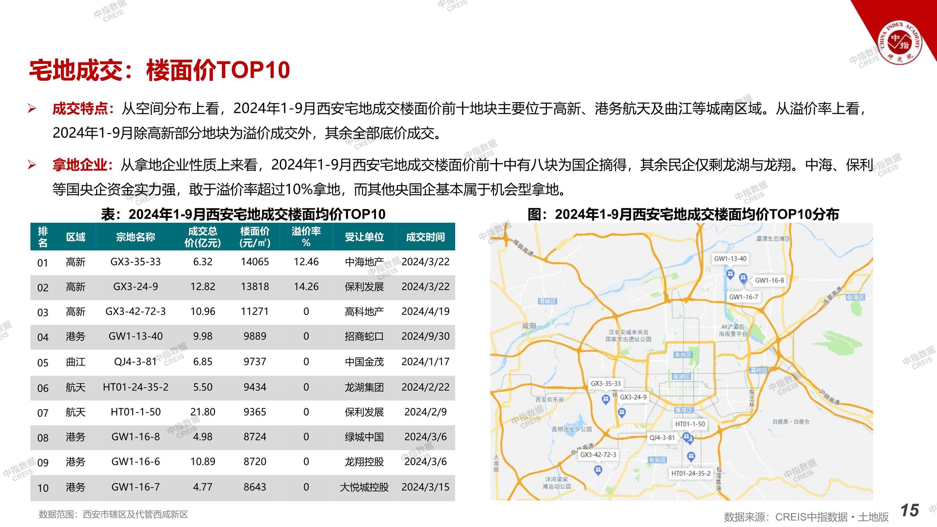Click the 楼面价 column header
The image size is (937, 527).
pos(255,237)
